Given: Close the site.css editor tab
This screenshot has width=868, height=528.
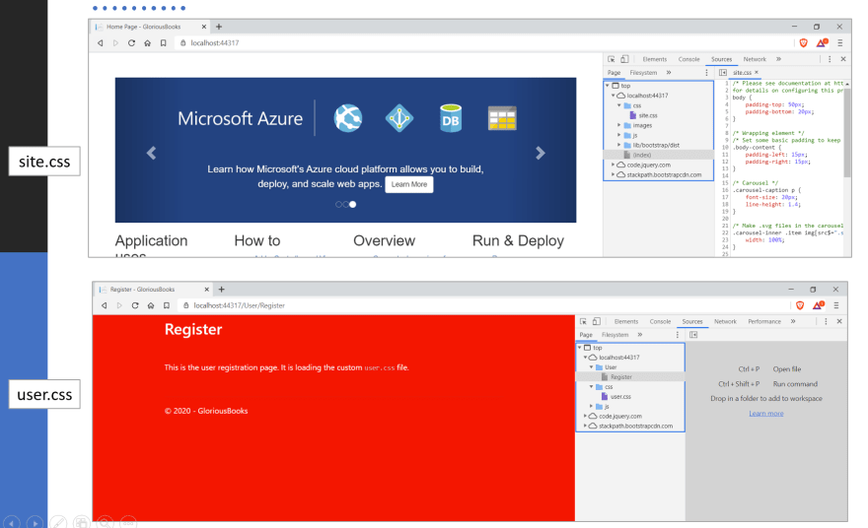Looking at the screenshot, I should (757, 73).
